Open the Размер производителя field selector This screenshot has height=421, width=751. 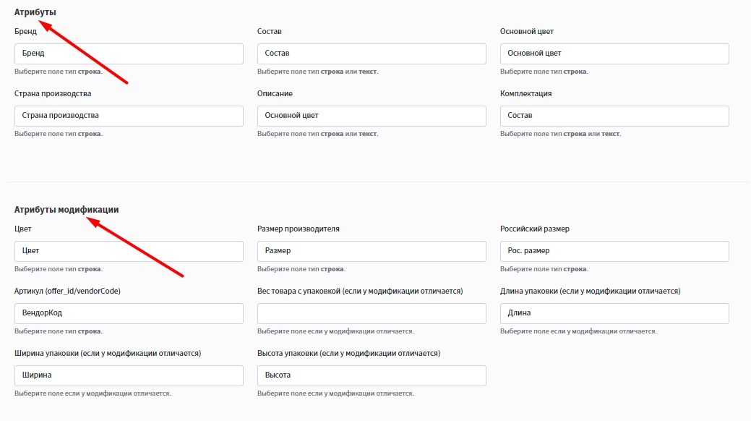click(x=372, y=251)
